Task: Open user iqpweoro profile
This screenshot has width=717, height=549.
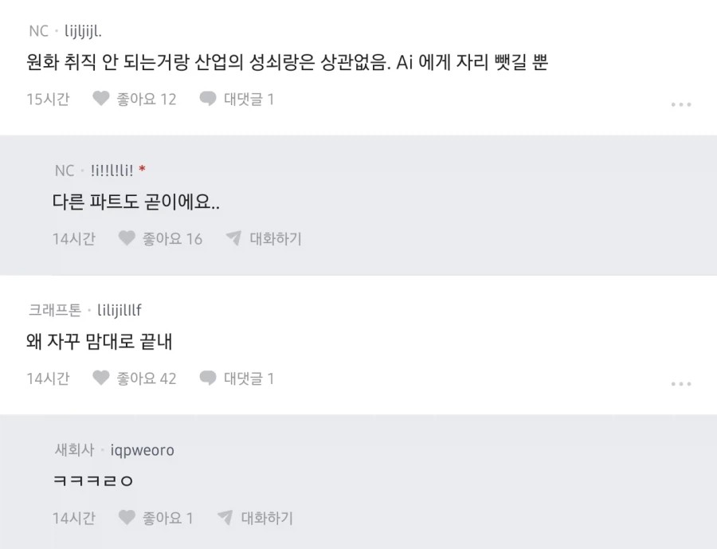Action: tap(143, 451)
